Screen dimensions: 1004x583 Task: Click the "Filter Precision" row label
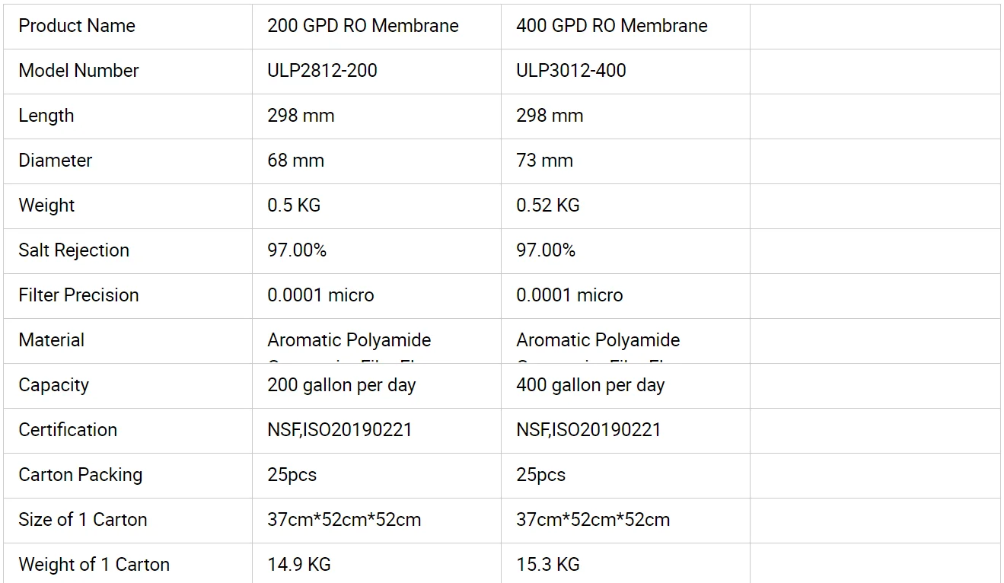[x=78, y=295]
